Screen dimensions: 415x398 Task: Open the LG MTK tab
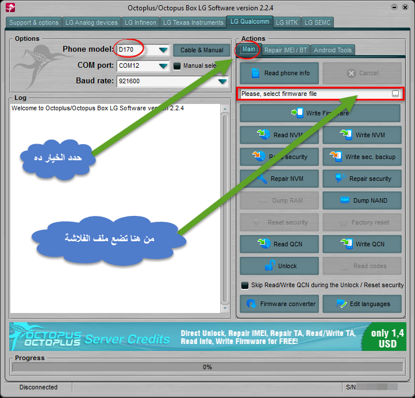(x=287, y=22)
